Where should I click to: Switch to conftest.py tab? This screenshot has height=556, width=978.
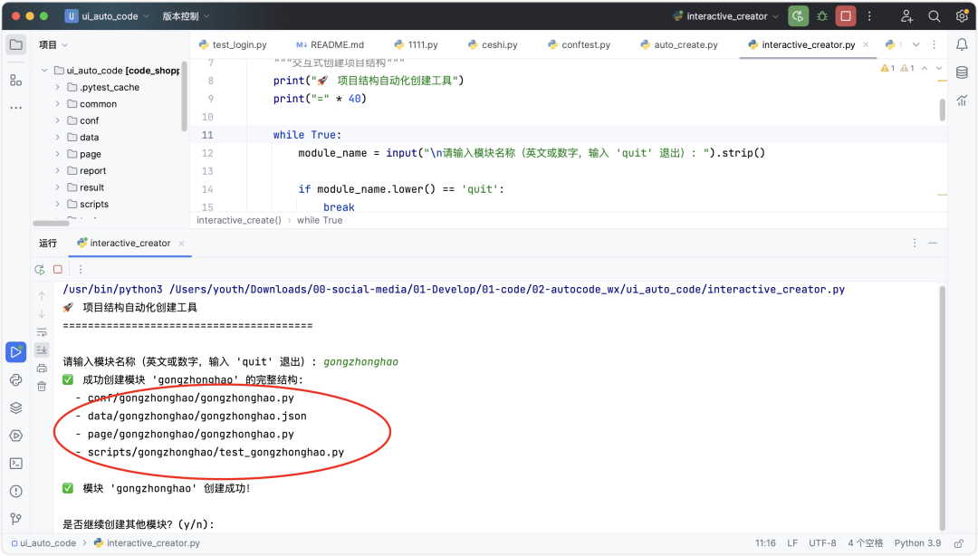click(579, 44)
